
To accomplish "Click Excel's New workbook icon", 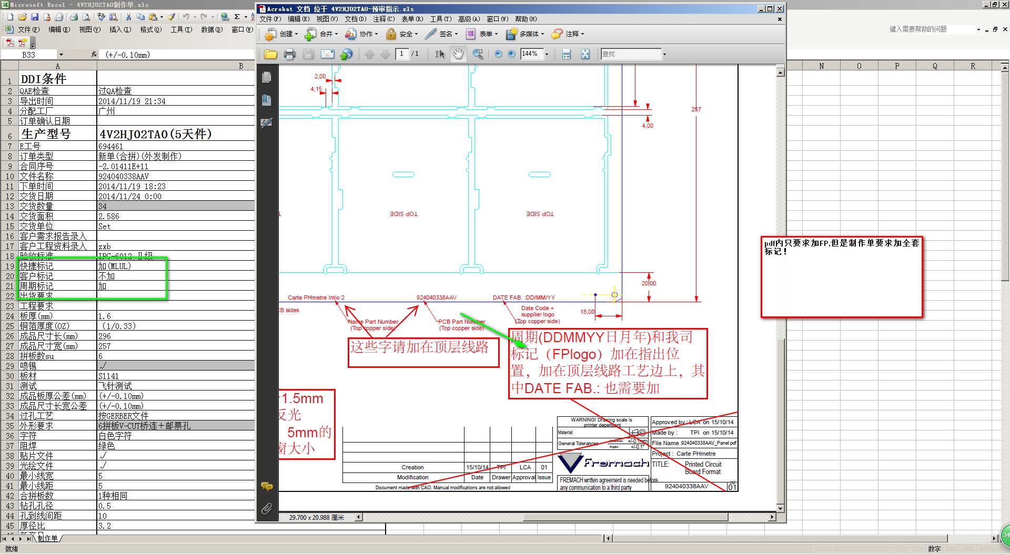I will pyautogui.click(x=9, y=17).
